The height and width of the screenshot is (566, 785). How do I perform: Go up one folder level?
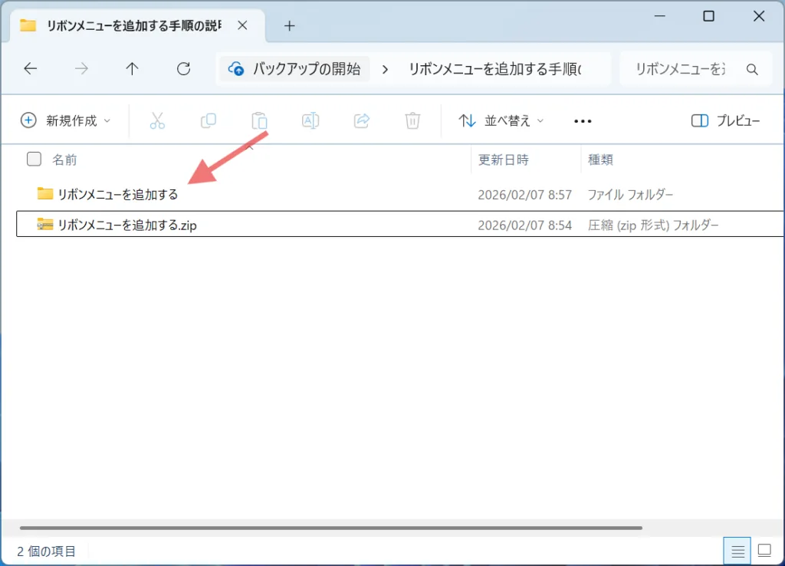pyautogui.click(x=132, y=69)
